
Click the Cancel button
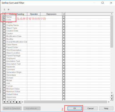click(x=91, y=108)
